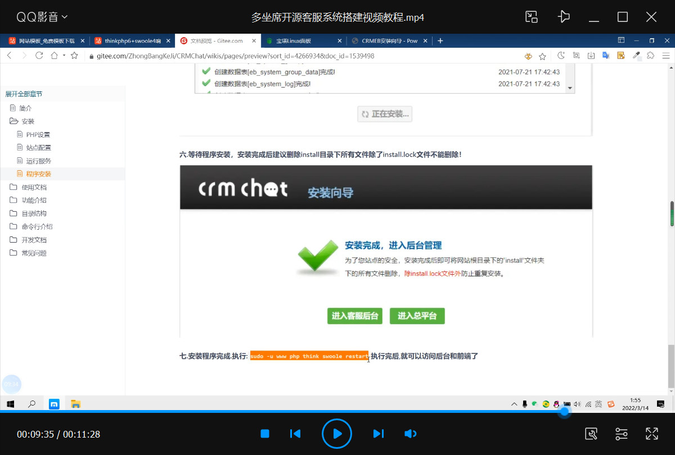Image resolution: width=675 pixels, height=455 pixels.
Task: Bookmark page with star left of address
Action: pyautogui.click(x=74, y=56)
